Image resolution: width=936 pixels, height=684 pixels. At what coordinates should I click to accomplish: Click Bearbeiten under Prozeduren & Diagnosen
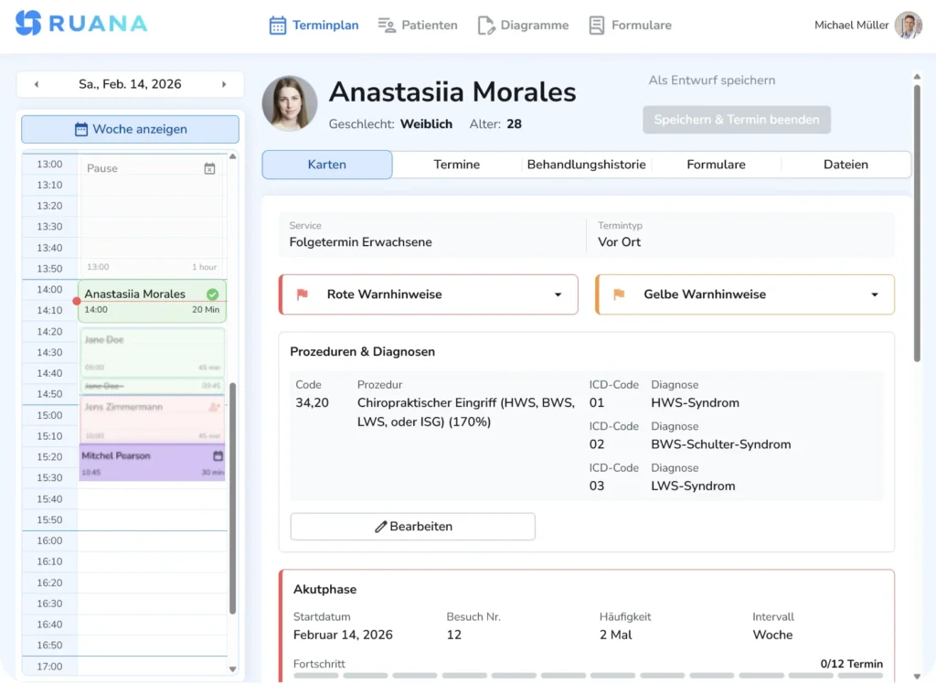pyautogui.click(x=412, y=526)
